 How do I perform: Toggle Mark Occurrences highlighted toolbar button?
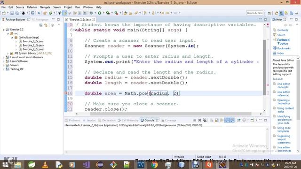pos(65,13)
